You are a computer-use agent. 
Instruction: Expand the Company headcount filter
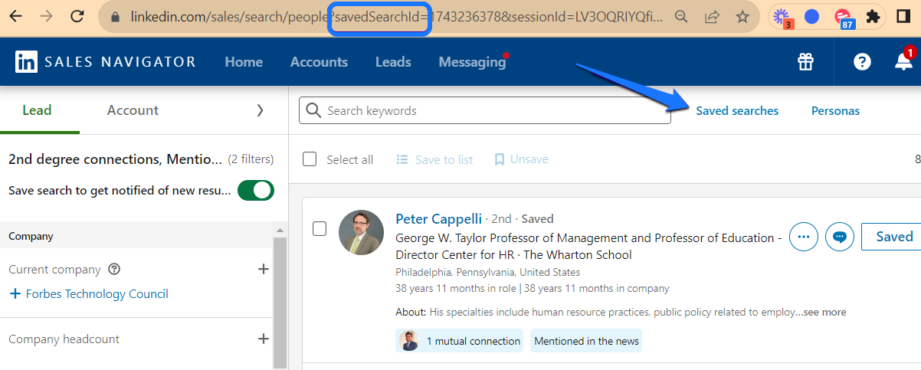264,339
